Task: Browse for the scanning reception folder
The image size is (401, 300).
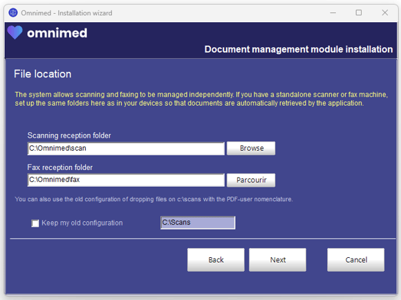Action: point(251,149)
